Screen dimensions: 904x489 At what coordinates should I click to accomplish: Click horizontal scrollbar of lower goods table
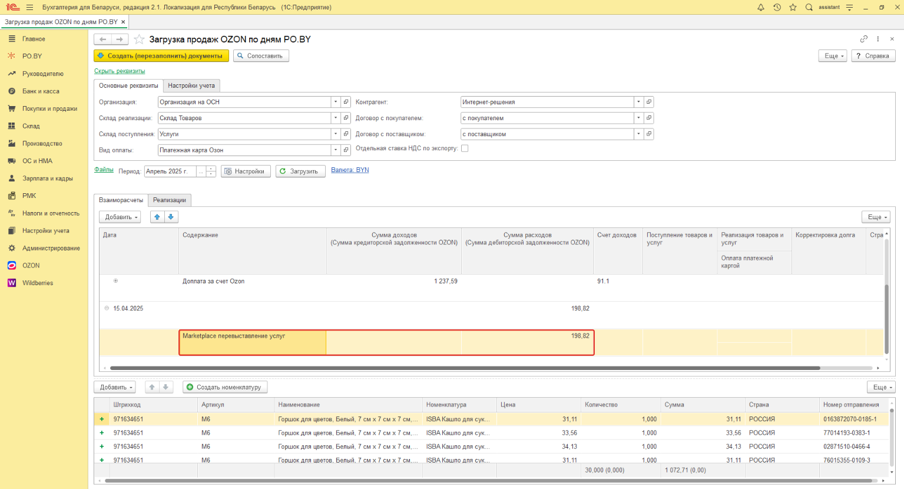point(489,481)
